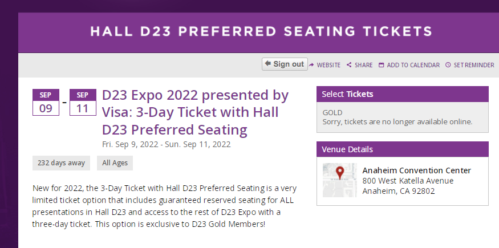
Task: Select the ADD TO CALENDAR text
Action: click(413, 65)
